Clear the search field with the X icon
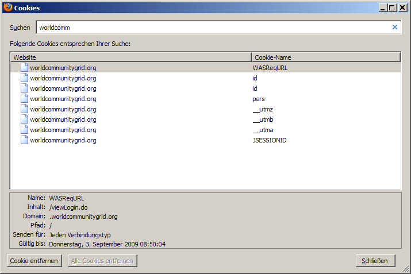The height and width of the screenshot is (274, 411). [x=394, y=27]
